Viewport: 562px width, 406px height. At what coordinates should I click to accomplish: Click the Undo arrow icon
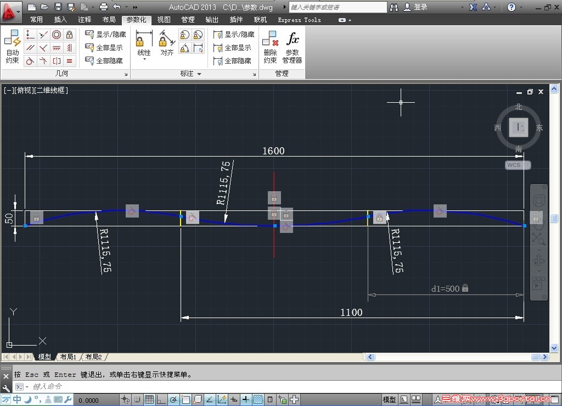tap(117, 7)
